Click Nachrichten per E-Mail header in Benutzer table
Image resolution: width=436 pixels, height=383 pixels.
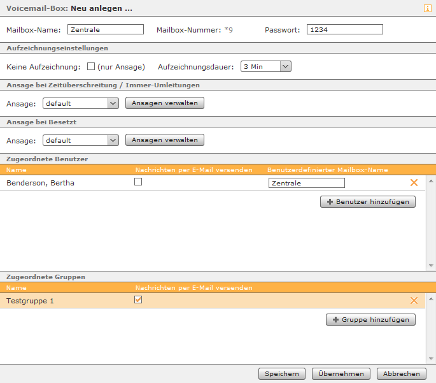(193, 170)
